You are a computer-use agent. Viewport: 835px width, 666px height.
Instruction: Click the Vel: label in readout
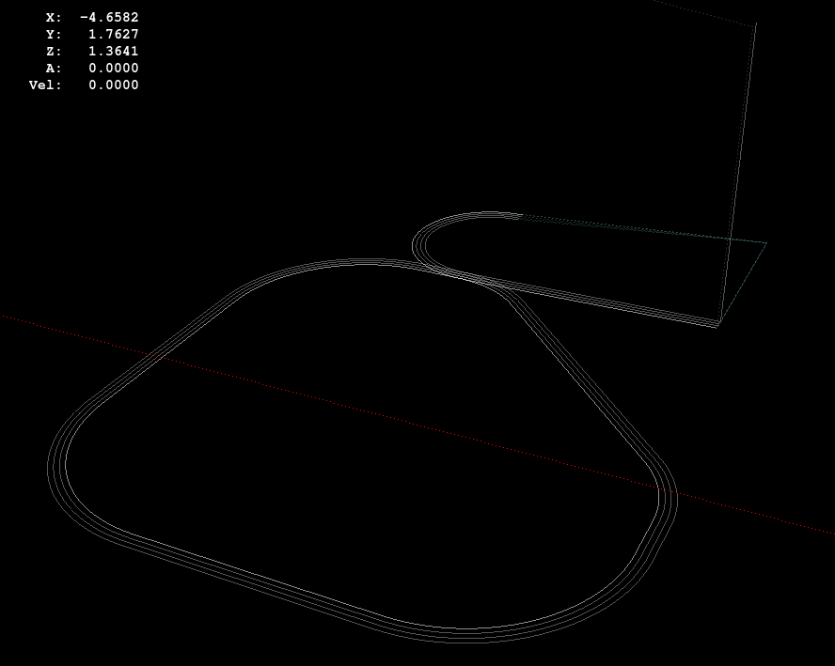pos(44,85)
